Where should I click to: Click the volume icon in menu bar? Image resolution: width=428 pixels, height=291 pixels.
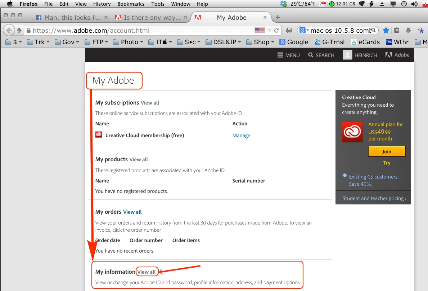(x=415, y=4)
